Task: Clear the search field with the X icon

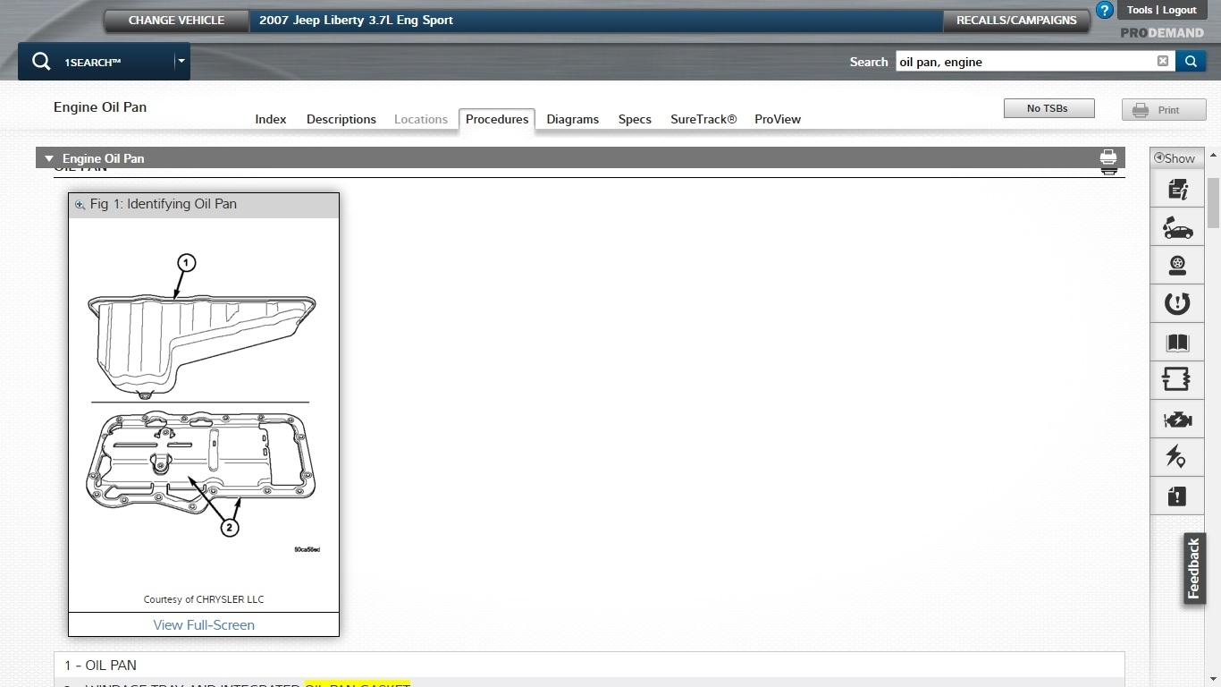Action: pos(1163,61)
